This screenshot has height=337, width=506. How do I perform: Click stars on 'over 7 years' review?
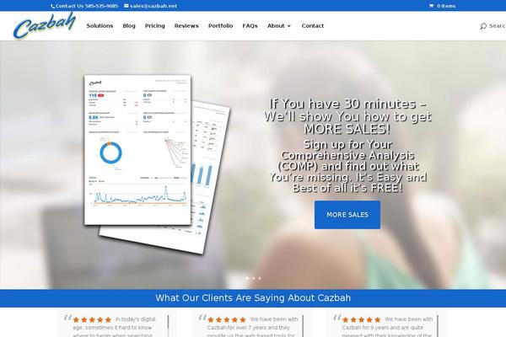227,320
